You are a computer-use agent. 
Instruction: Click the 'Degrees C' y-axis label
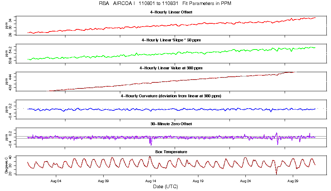click(6, 165)
